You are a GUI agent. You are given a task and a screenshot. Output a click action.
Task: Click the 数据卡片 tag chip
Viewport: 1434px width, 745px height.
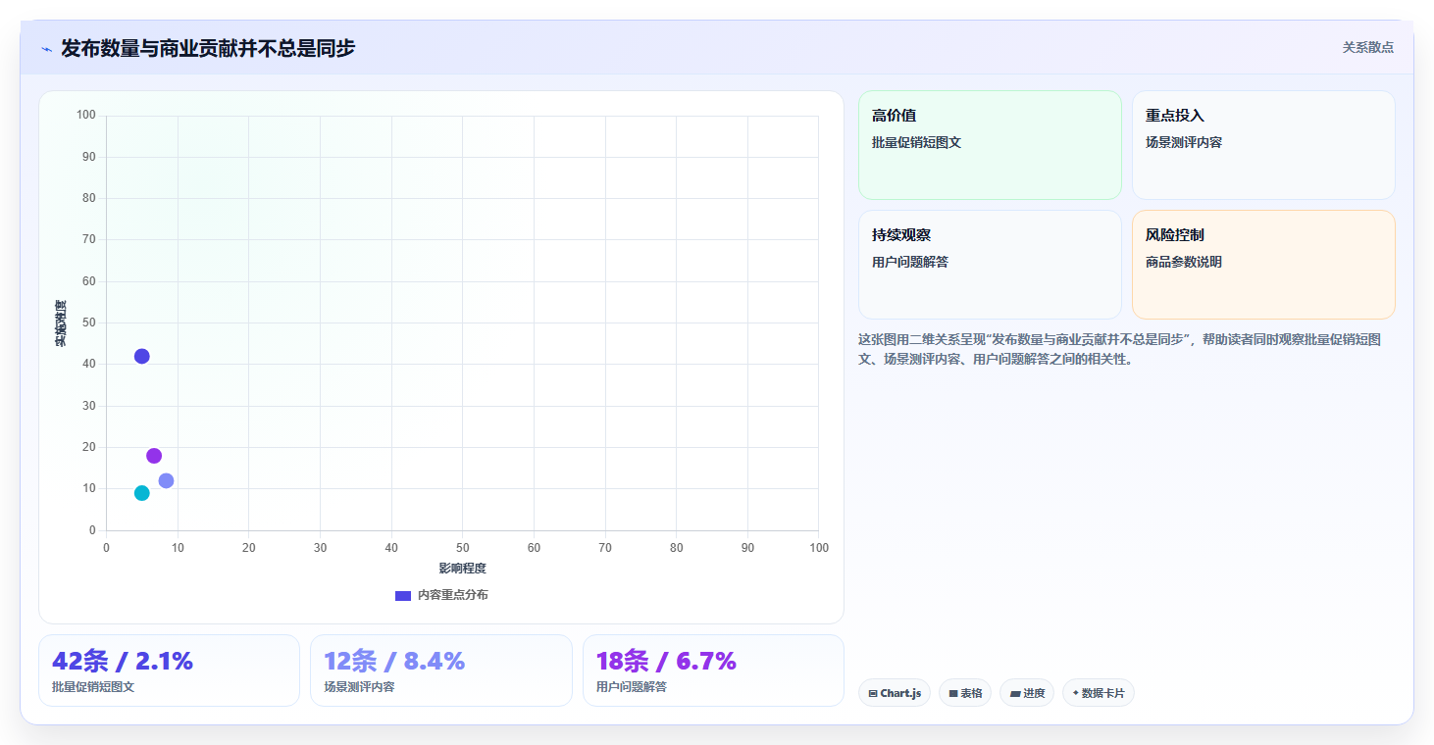[x=1099, y=693]
